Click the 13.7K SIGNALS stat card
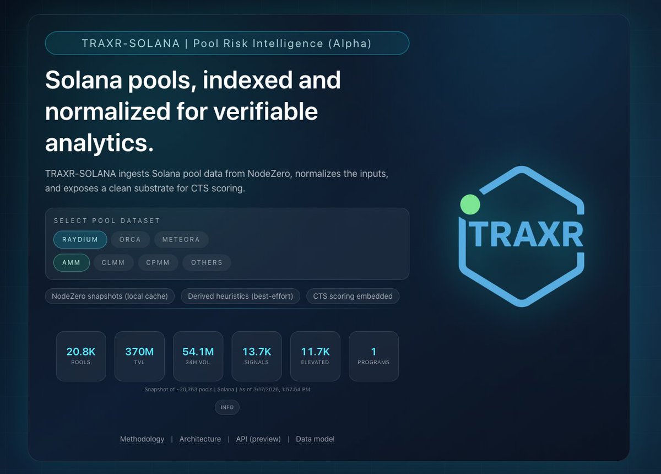The image size is (661, 474). tap(257, 356)
